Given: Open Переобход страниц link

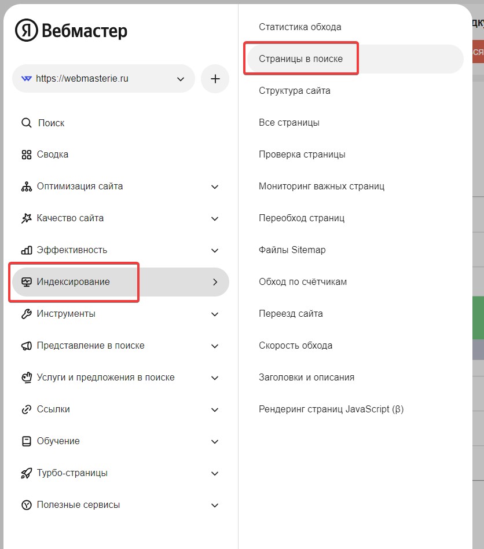Looking at the screenshot, I should (301, 218).
